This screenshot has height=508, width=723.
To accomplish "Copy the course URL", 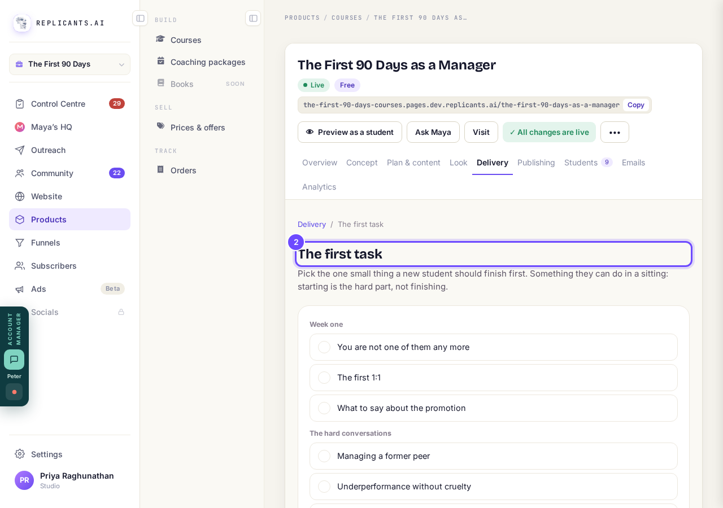I will (x=636, y=105).
